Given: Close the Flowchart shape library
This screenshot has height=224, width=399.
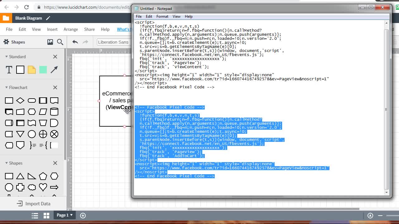Looking at the screenshot, I should click(55, 87).
